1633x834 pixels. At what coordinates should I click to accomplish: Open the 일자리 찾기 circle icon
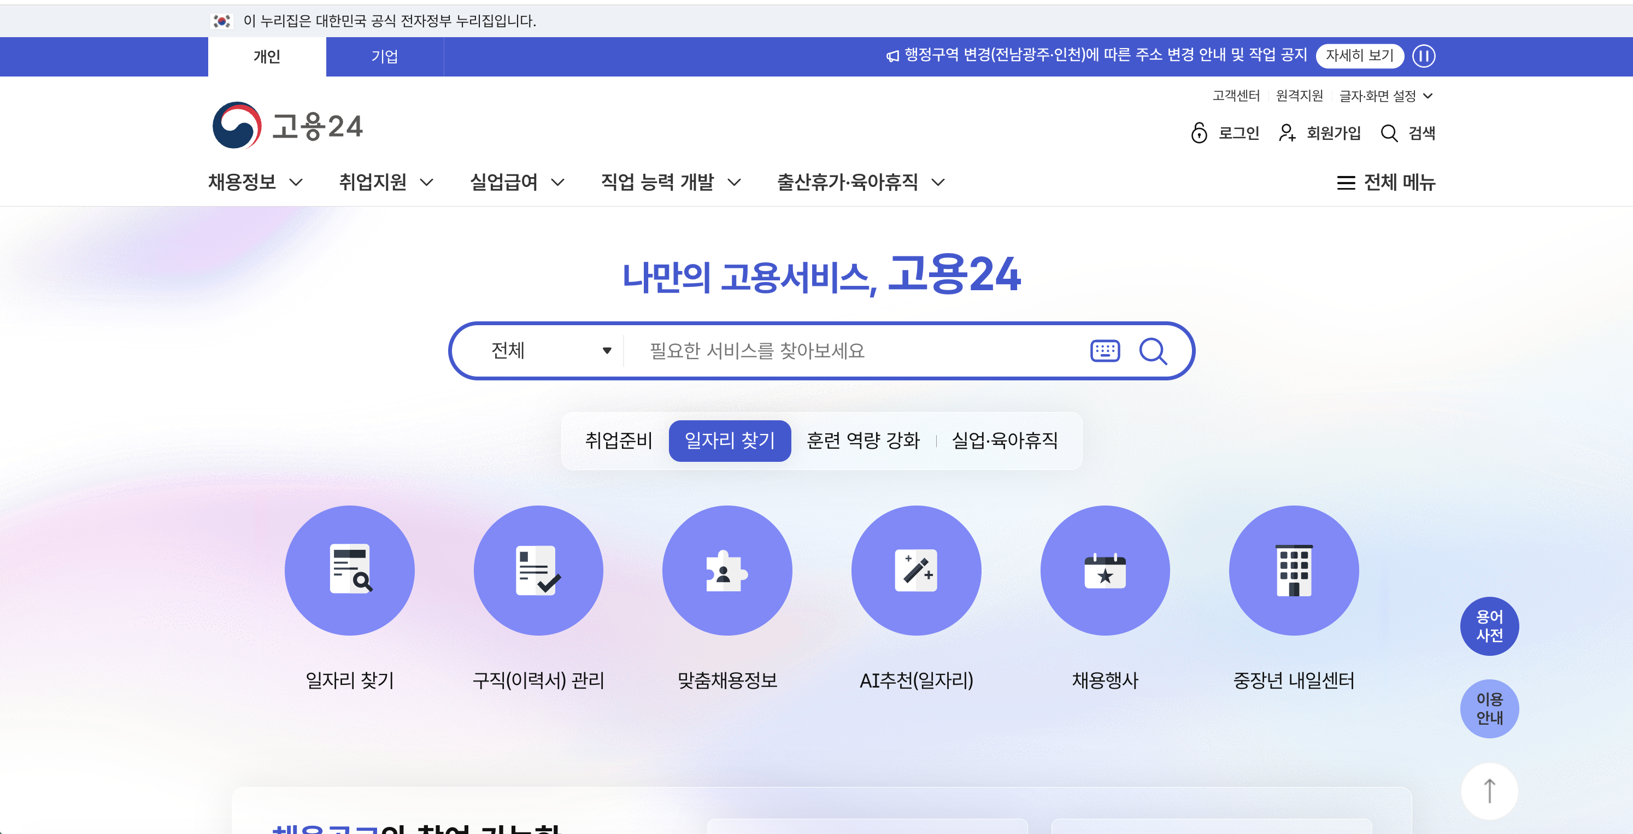[349, 569]
